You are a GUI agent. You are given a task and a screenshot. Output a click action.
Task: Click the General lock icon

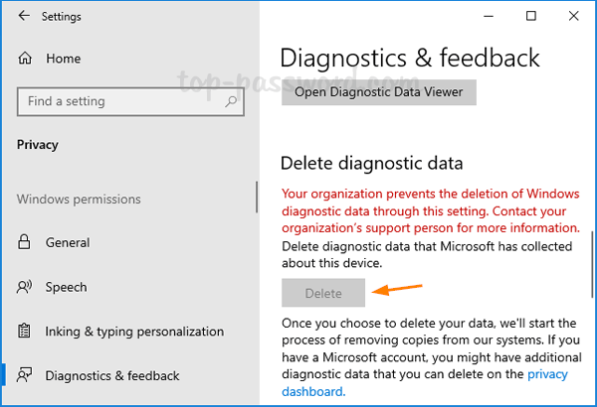(24, 242)
